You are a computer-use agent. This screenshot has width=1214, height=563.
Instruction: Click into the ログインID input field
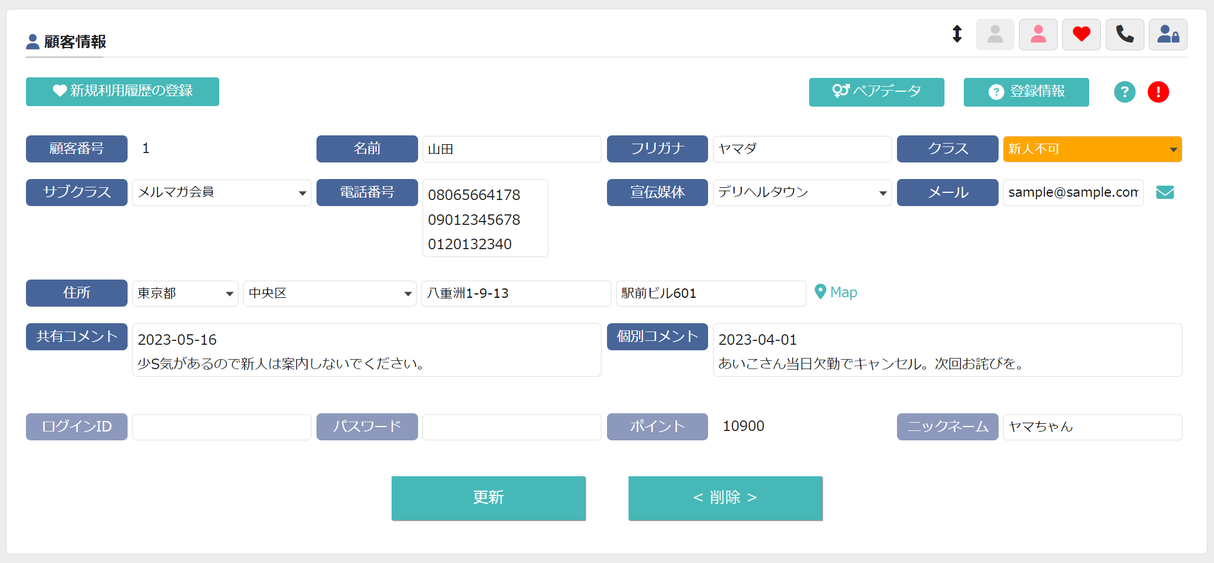pyautogui.click(x=221, y=427)
